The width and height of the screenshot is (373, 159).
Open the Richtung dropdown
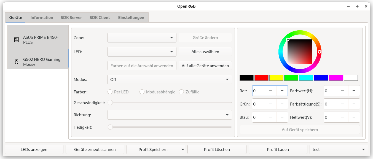coord(169,115)
